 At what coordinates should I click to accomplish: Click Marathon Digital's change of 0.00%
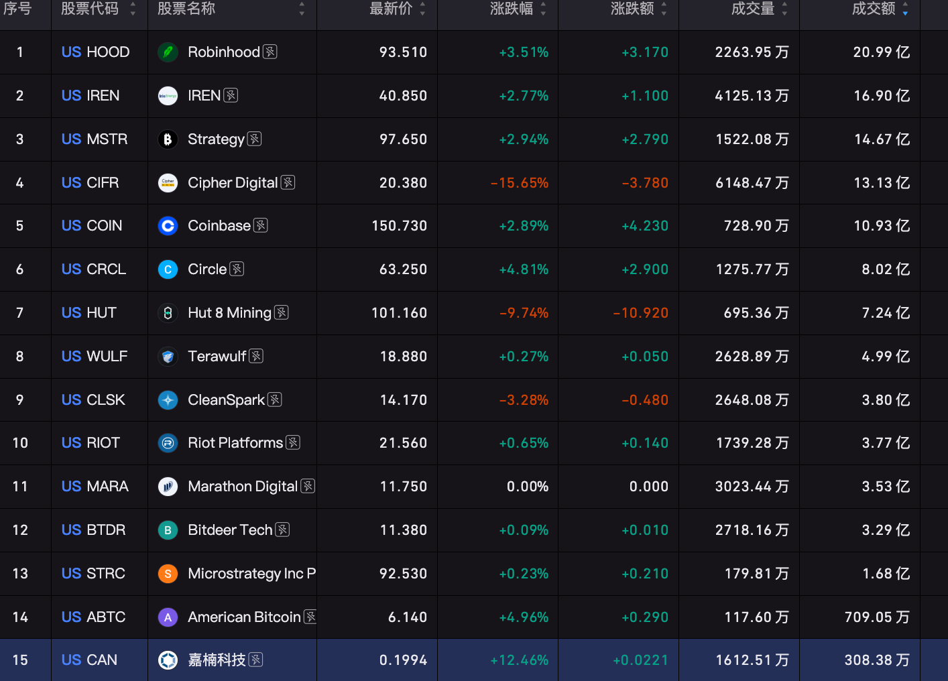click(528, 487)
